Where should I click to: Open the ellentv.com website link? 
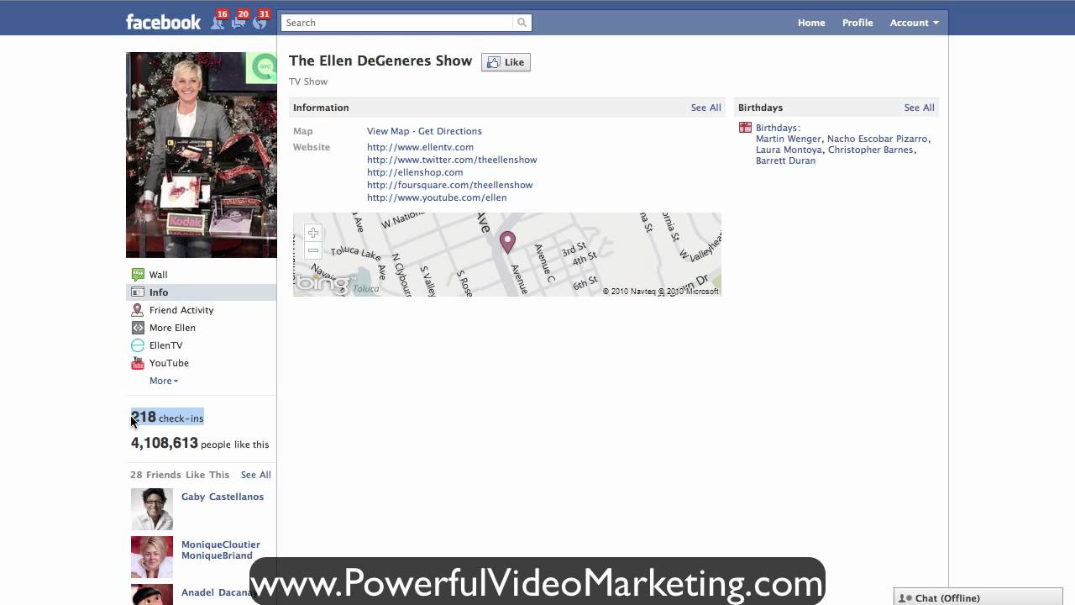click(420, 147)
